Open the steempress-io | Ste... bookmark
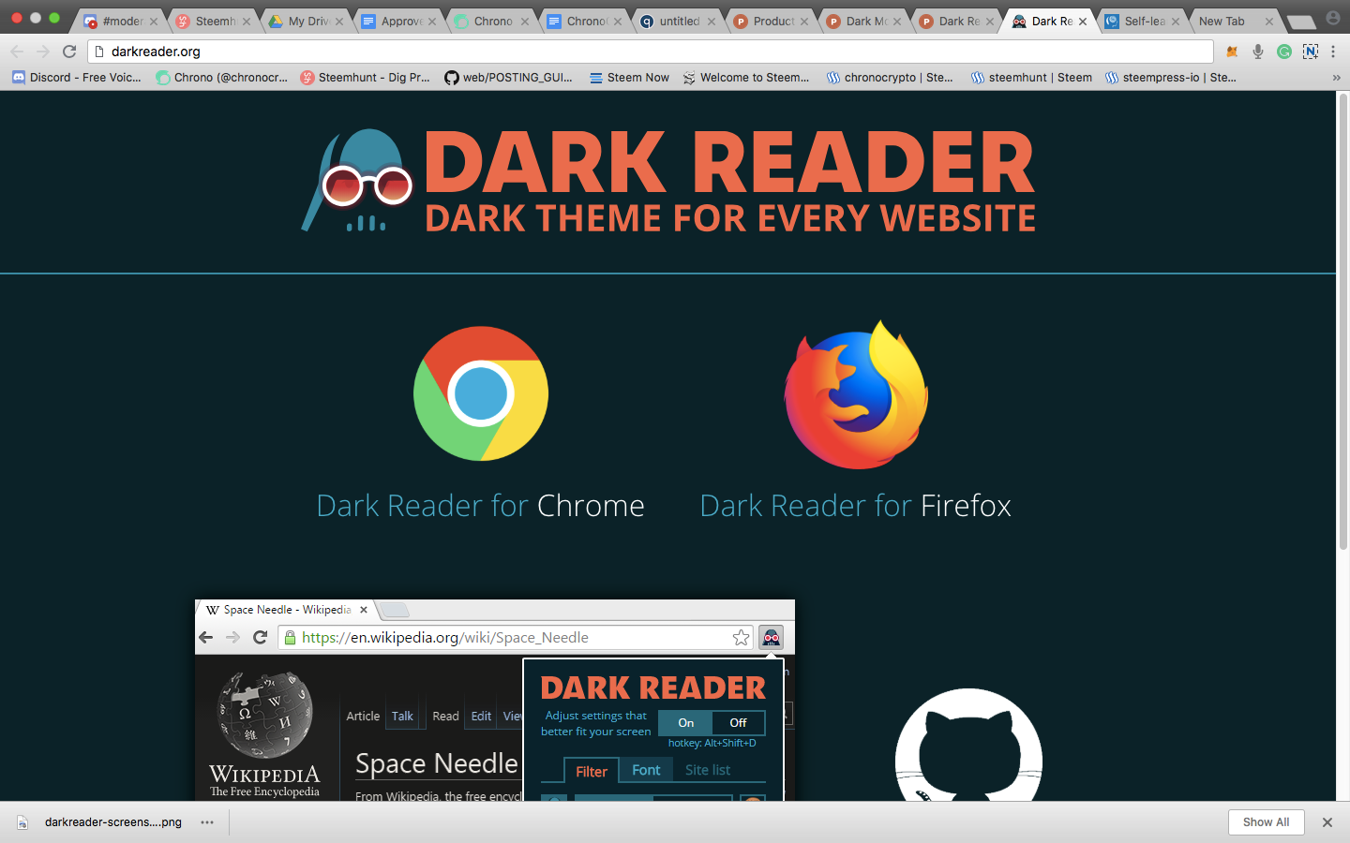Image resolution: width=1350 pixels, height=843 pixels. click(1170, 78)
